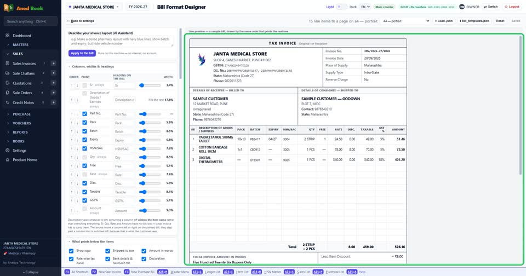Open the A4 portrait page size dropdown
526x276 pixels.
pos(406,21)
